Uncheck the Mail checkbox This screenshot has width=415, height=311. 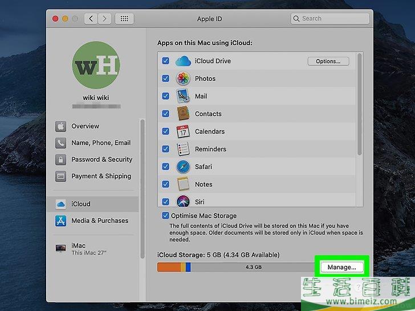(x=166, y=96)
